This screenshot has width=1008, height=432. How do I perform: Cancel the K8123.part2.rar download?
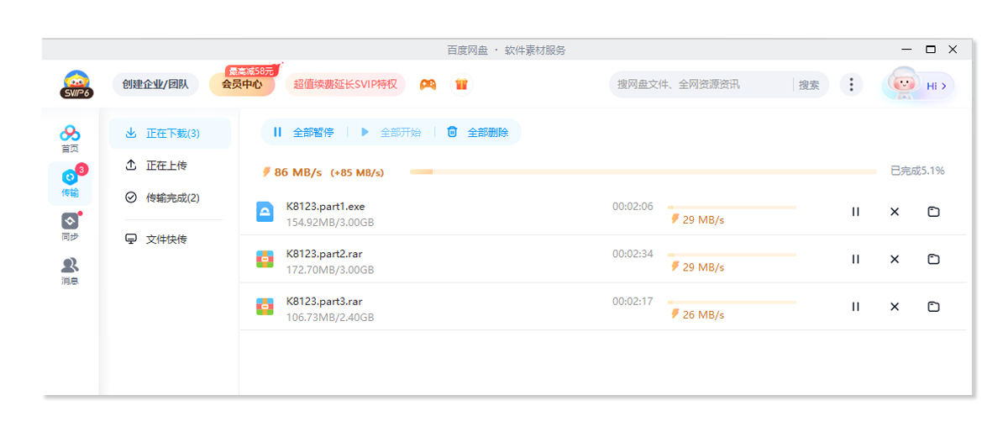coord(895,260)
